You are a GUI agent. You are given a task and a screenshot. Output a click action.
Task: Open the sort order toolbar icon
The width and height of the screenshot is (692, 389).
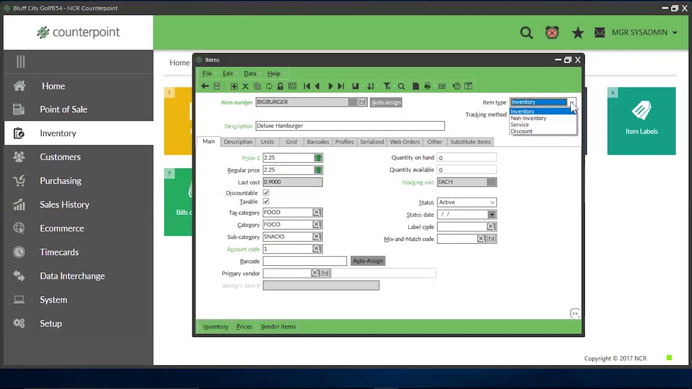[371, 86]
